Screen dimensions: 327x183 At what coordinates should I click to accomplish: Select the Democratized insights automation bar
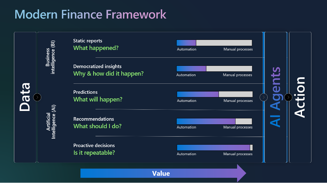(214, 68)
